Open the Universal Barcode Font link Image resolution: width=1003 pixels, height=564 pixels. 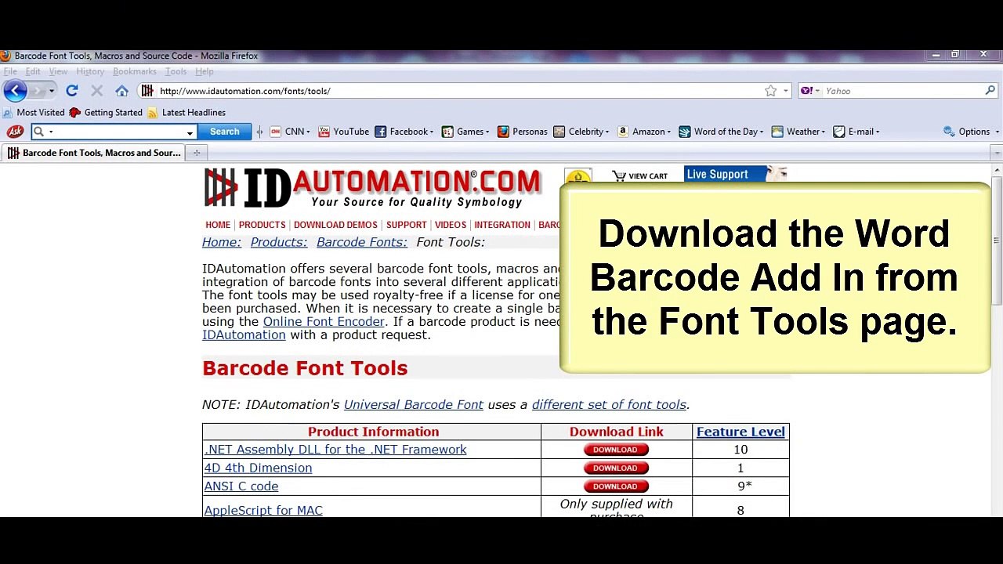point(414,404)
